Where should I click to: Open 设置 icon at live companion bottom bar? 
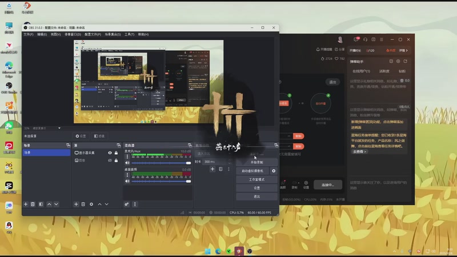(306, 184)
